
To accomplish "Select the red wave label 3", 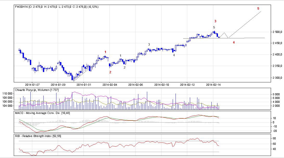I will 215,21.
